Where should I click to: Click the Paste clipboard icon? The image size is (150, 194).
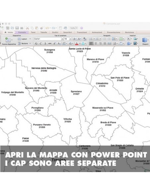click(37, 28)
